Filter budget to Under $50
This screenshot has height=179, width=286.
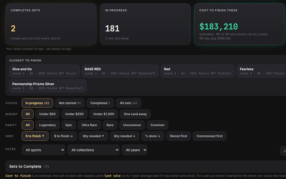(x=48, y=114)
